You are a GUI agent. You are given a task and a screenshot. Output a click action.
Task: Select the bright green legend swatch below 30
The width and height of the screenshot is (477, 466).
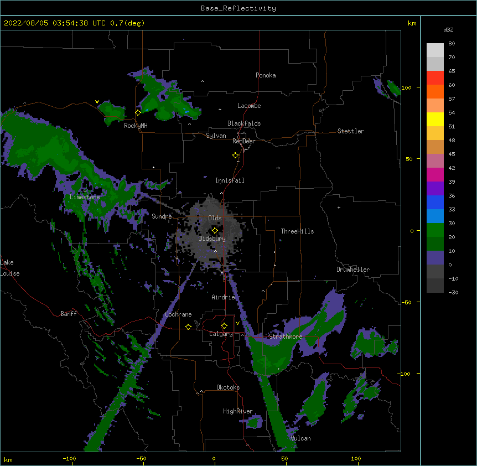(x=435, y=230)
